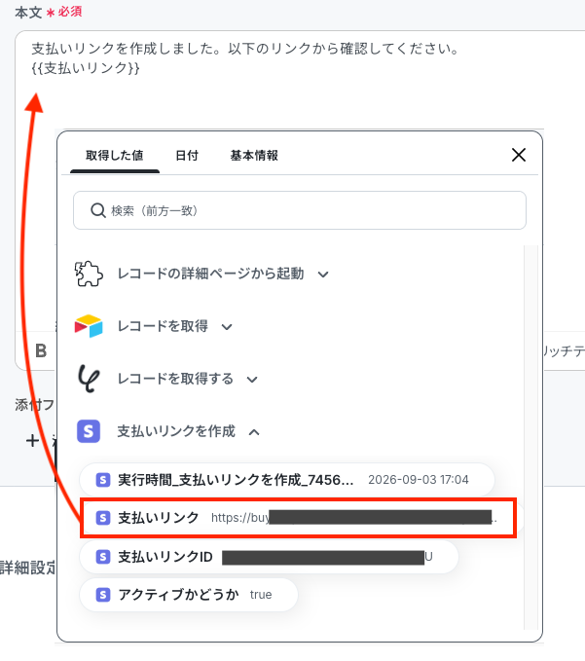Switch to the 日付 tab

[x=187, y=156]
